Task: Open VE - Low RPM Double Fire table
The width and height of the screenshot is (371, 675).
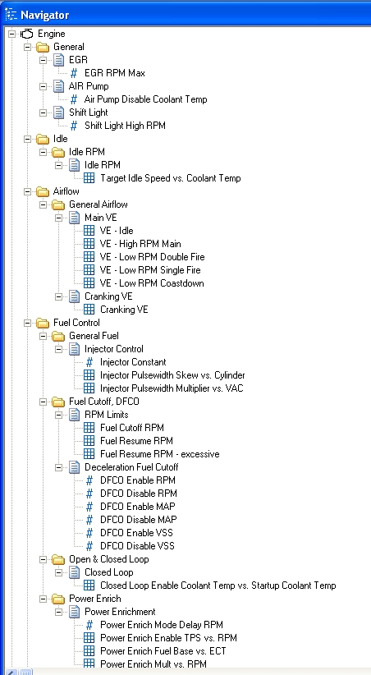Action: [x=153, y=257]
